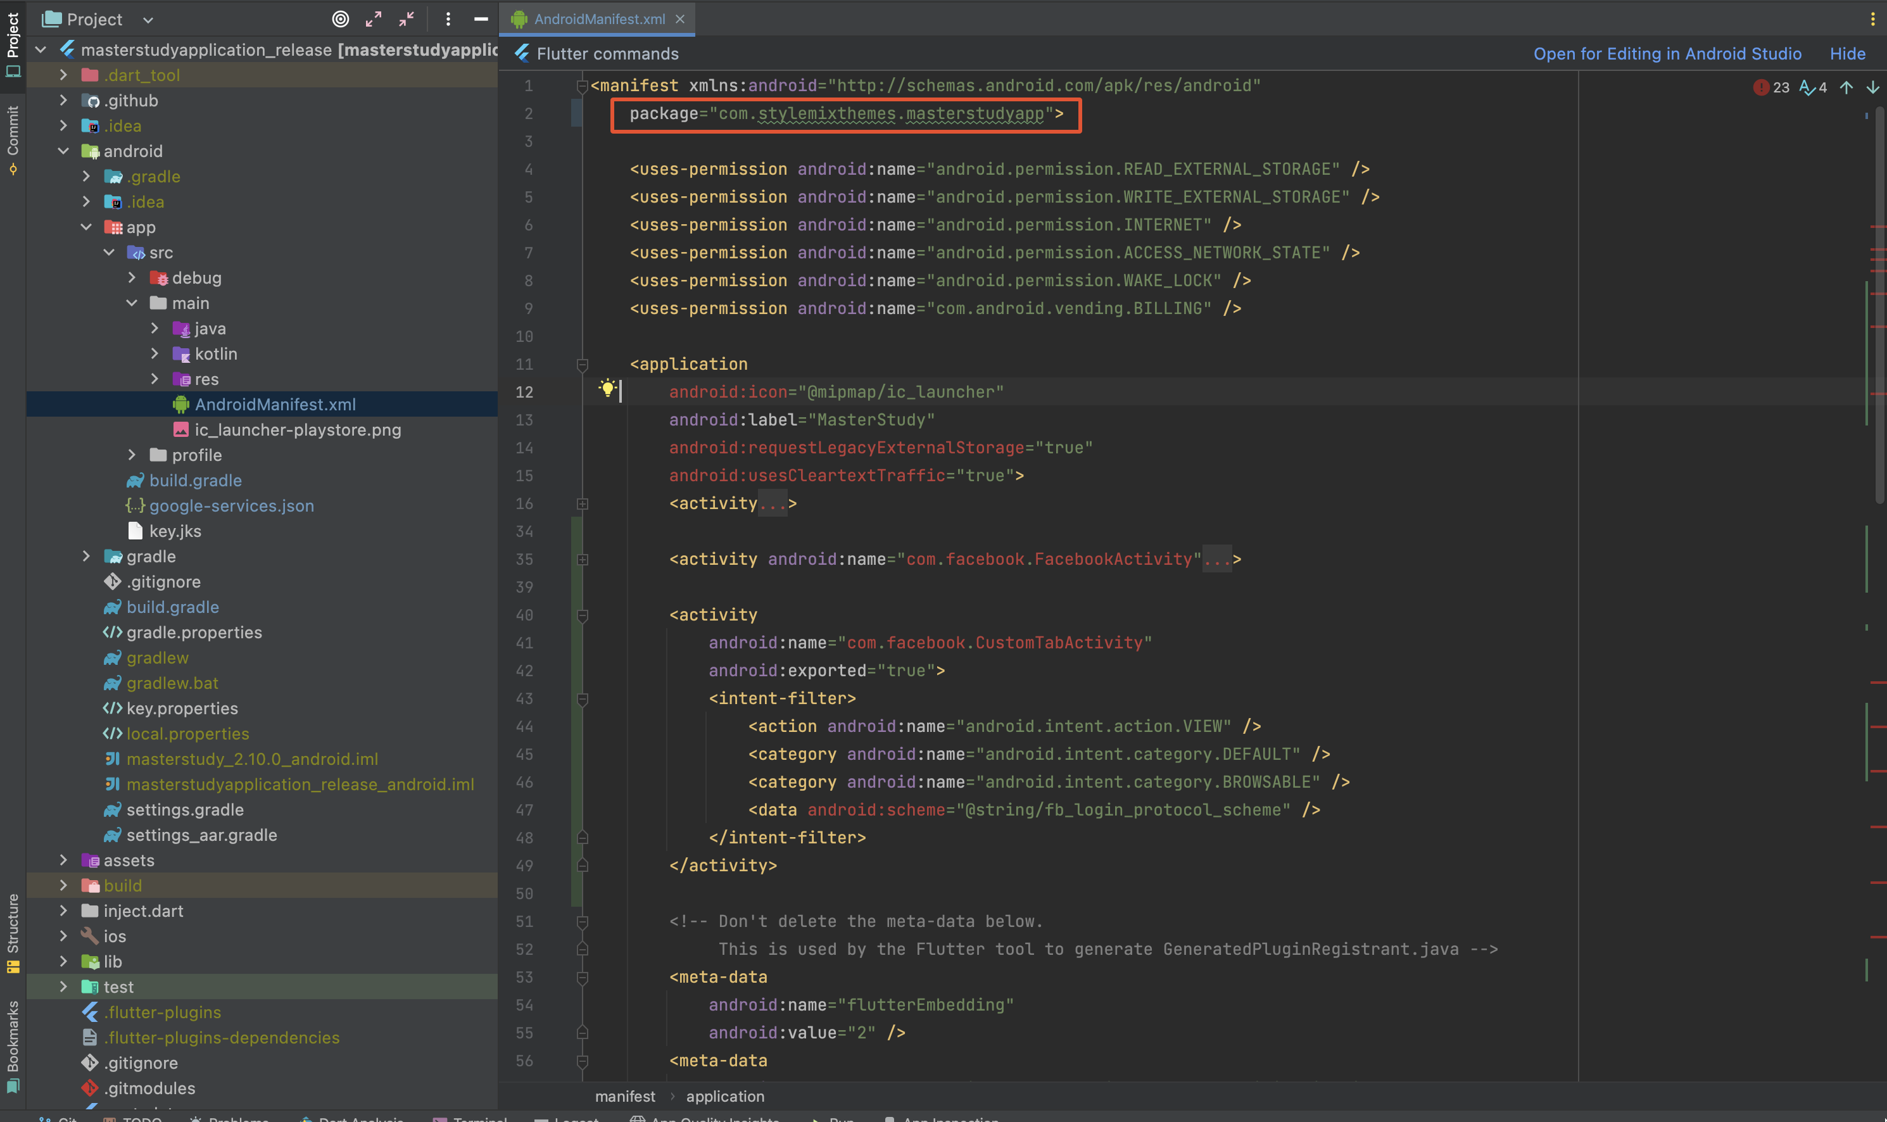Click the Collapse All icon in Project panel
This screenshot has height=1122, width=1887.
click(x=407, y=19)
